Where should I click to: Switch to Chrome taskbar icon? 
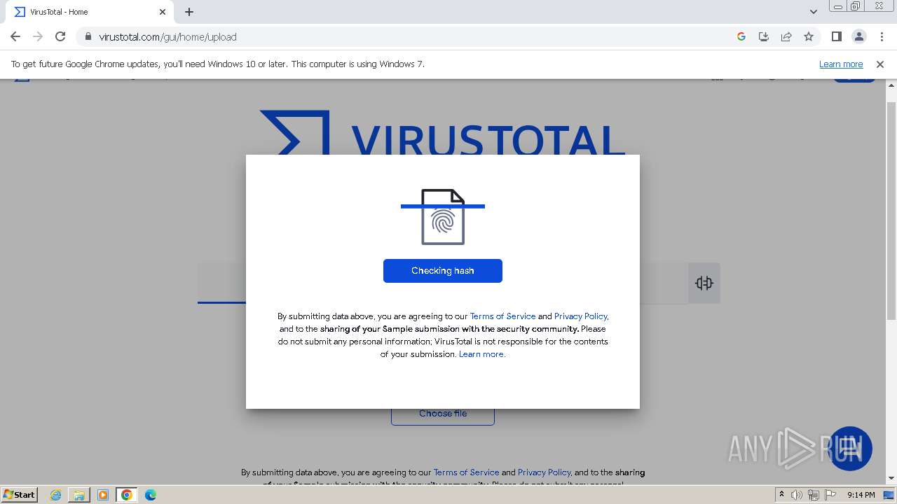pyautogui.click(x=127, y=495)
